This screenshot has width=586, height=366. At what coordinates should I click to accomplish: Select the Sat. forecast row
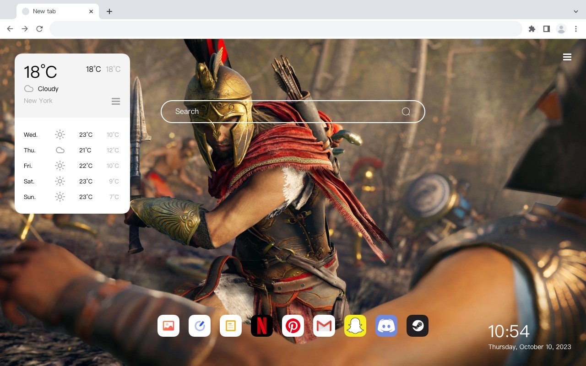72,181
